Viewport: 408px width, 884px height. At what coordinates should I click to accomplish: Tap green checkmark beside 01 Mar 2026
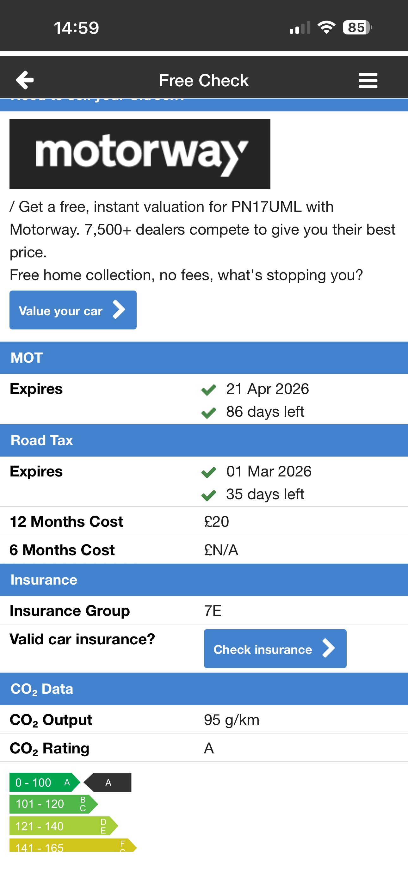(208, 472)
